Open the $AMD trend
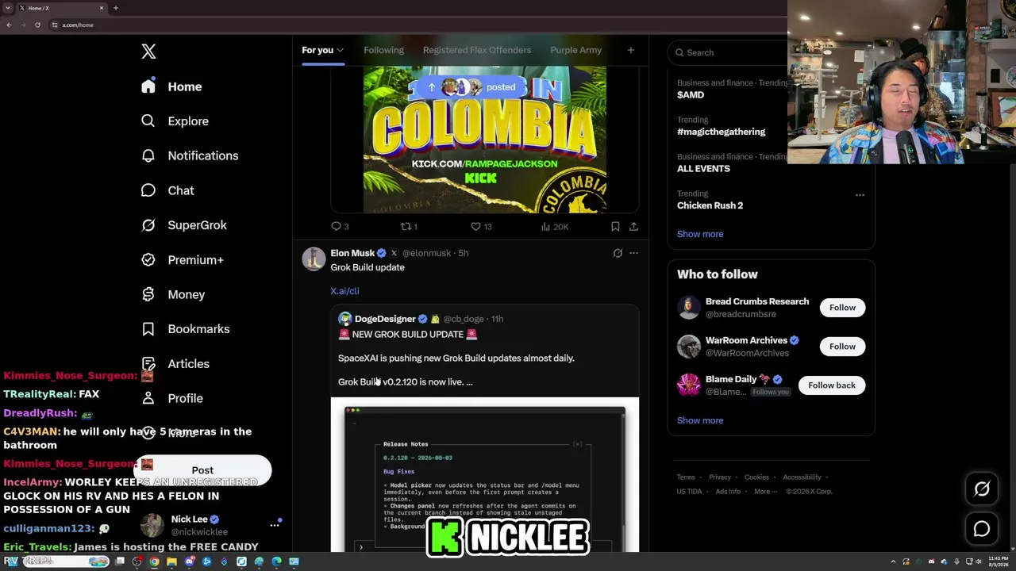The image size is (1016, 571). [691, 95]
